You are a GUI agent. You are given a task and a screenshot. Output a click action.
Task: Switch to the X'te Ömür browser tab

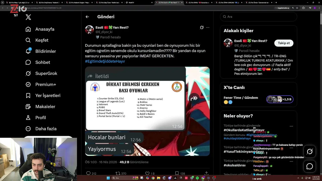tap(259, 3)
